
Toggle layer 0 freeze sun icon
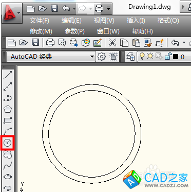[150, 56]
